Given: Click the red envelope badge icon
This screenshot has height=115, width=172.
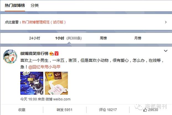Looking at the screenshot, I should [x=56, y=54].
